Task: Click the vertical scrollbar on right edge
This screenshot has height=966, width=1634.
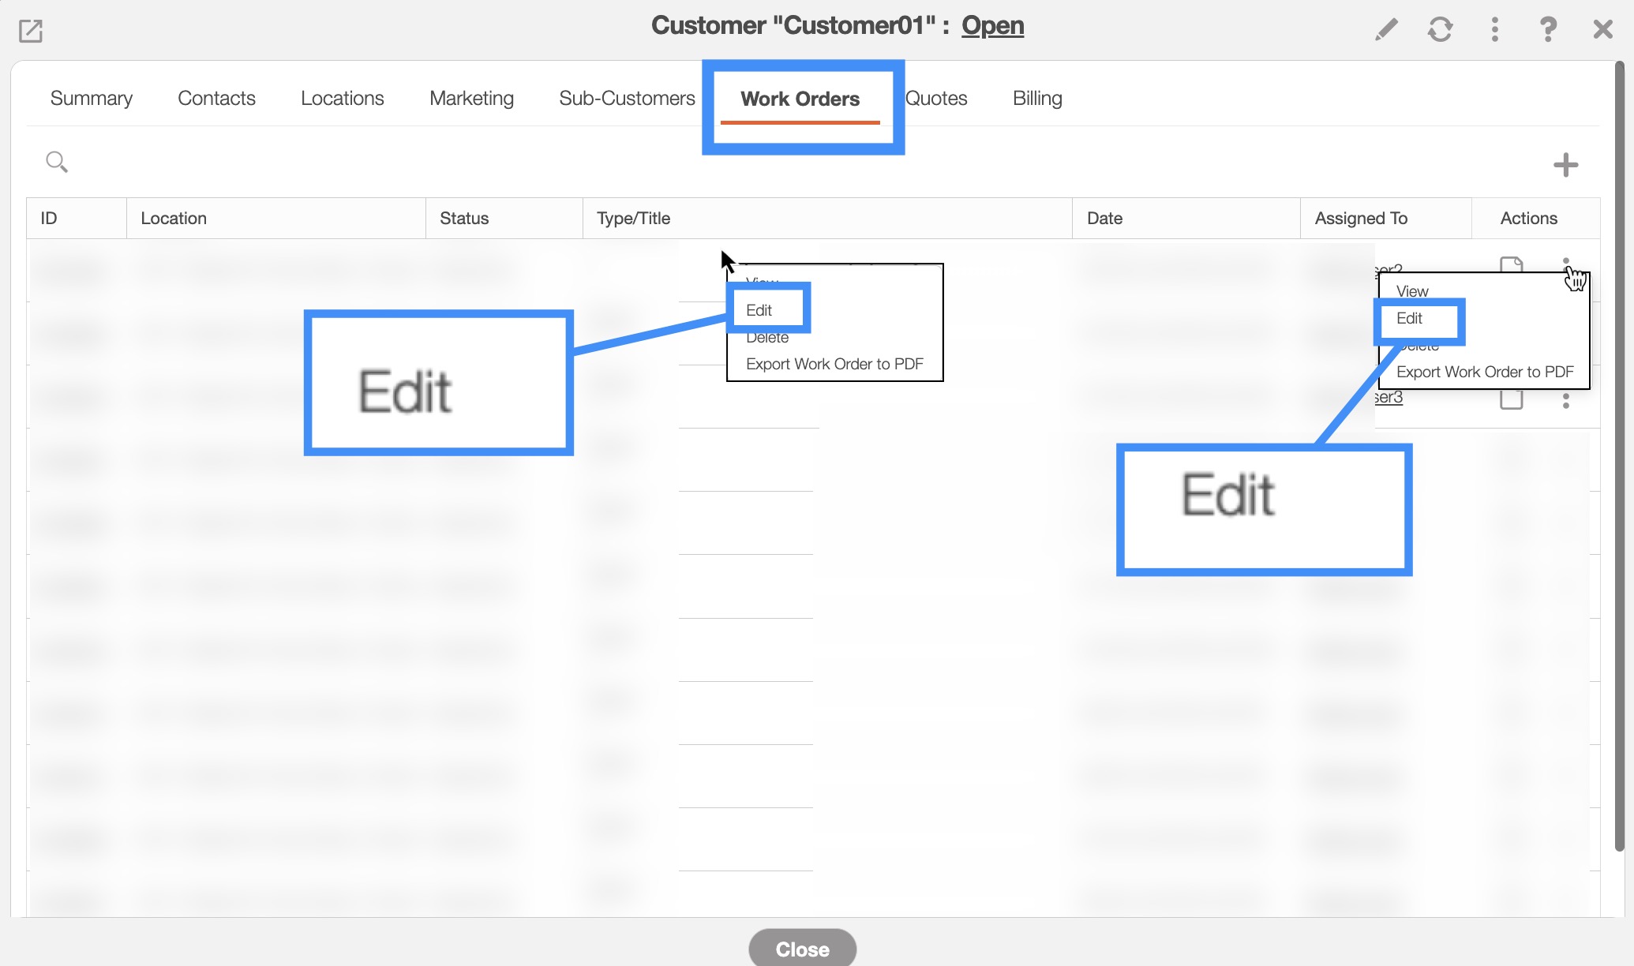Action: pyautogui.click(x=1619, y=458)
